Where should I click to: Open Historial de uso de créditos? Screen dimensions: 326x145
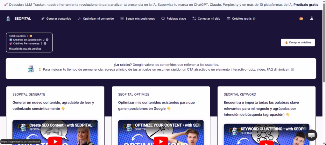(x=25, y=49)
